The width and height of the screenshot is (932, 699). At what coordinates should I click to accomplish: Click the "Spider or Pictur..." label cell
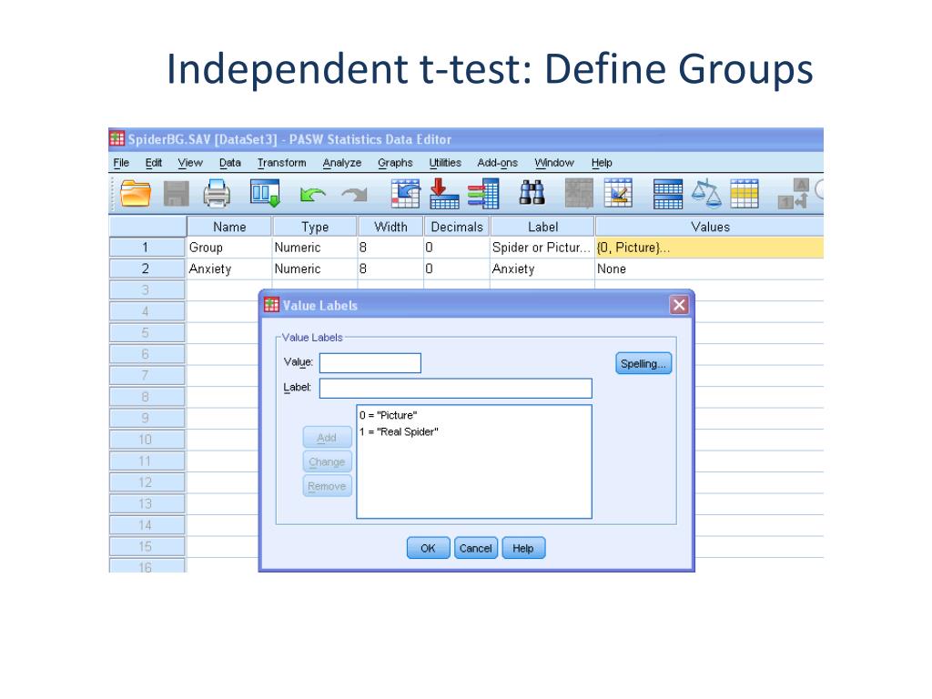[542, 248]
